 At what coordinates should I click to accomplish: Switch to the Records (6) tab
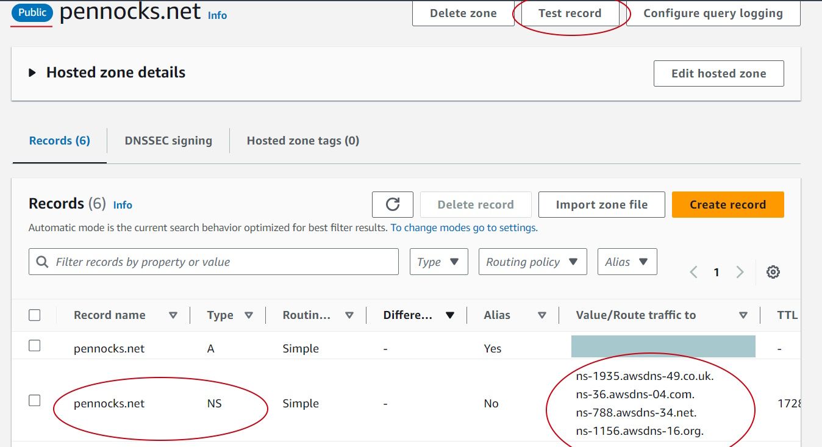(x=60, y=141)
